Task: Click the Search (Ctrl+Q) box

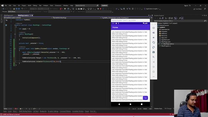Action: (x=87, y=6)
